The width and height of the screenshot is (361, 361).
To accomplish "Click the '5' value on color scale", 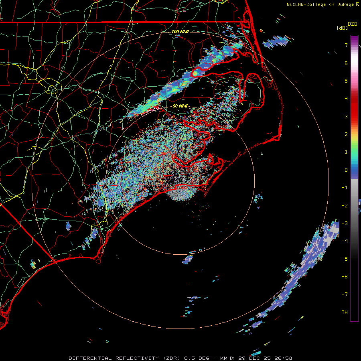I will (346, 81).
